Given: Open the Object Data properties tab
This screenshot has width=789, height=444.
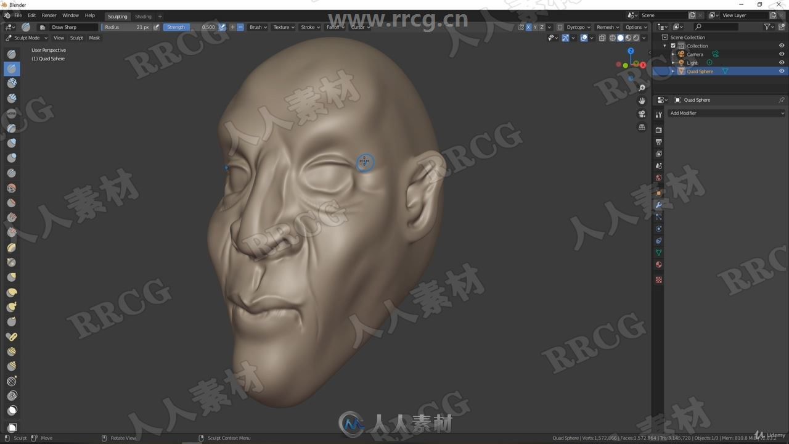Looking at the screenshot, I should [x=658, y=253].
